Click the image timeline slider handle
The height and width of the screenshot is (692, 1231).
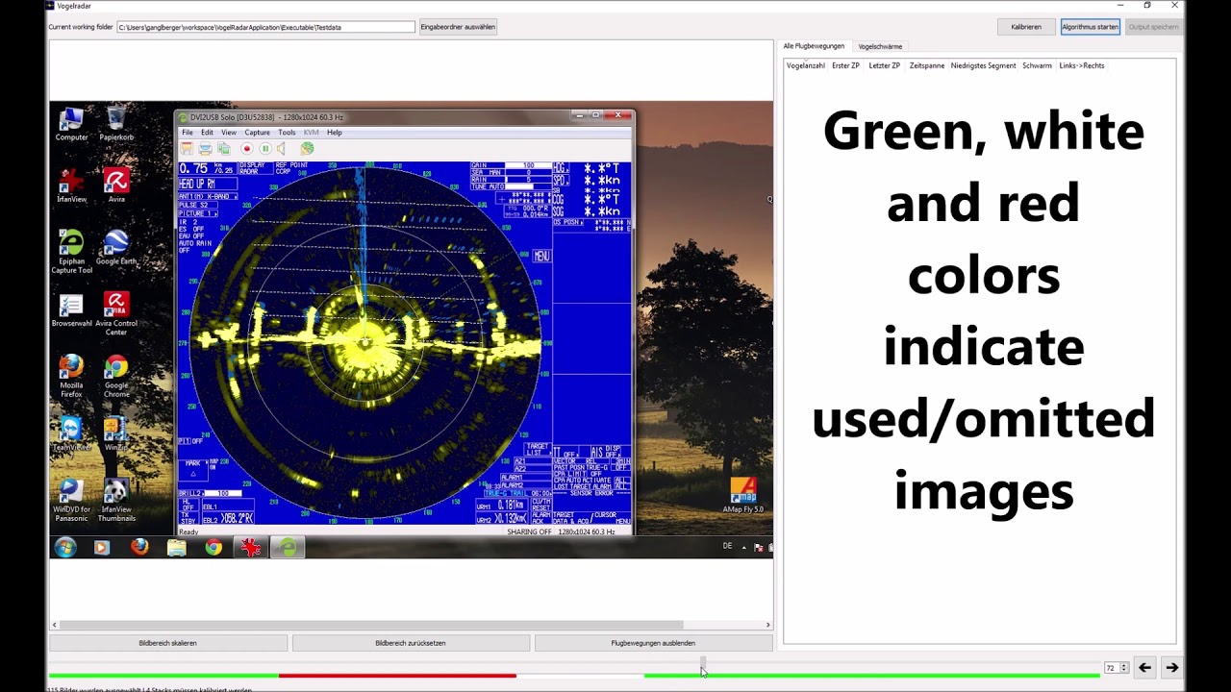point(703,664)
